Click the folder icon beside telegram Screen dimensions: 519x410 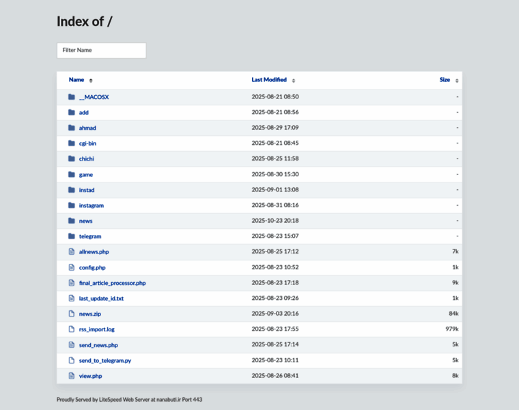coord(71,236)
